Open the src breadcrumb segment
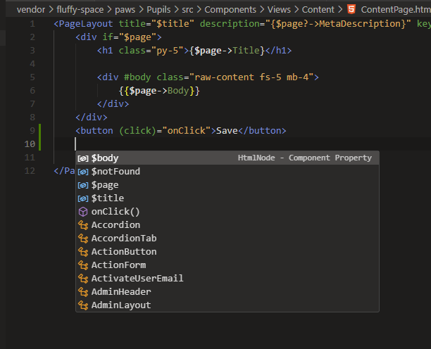This screenshot has height=349, width=431. [x=187, y=10]
